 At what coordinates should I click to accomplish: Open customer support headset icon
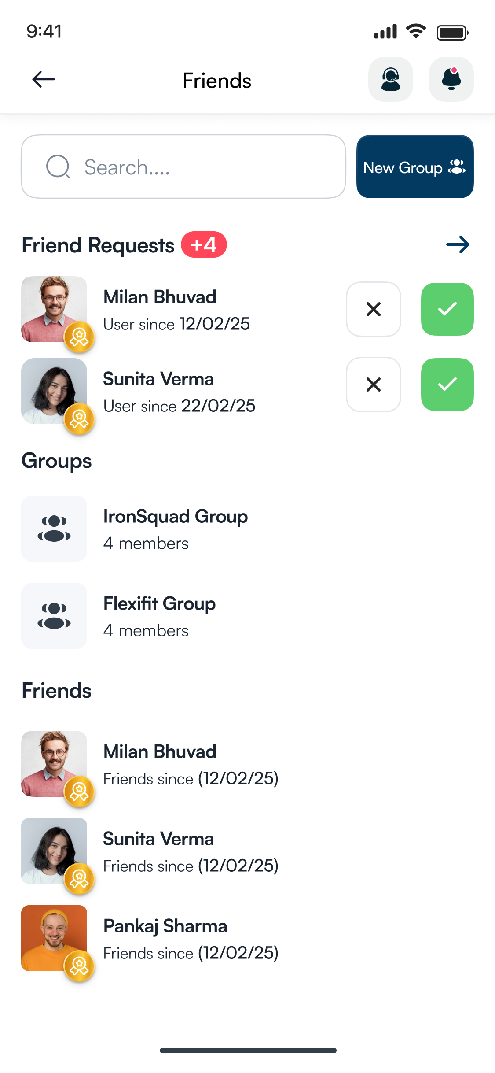pyautogui.click(x=390, y=80)
